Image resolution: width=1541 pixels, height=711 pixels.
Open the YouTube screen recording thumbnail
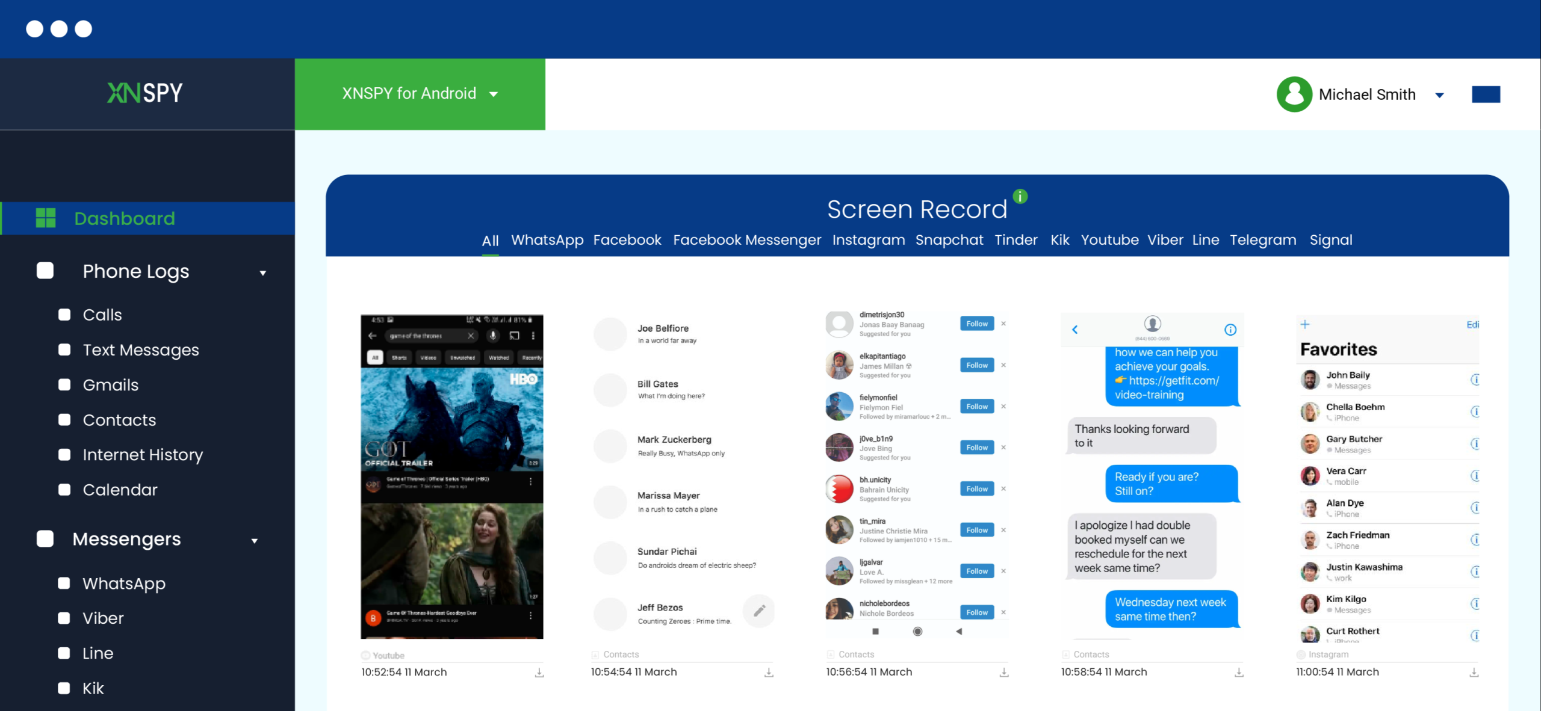[452, 476]
